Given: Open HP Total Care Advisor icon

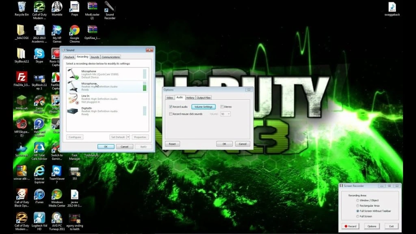Looking at the screenshot, I should pos(39,151).
